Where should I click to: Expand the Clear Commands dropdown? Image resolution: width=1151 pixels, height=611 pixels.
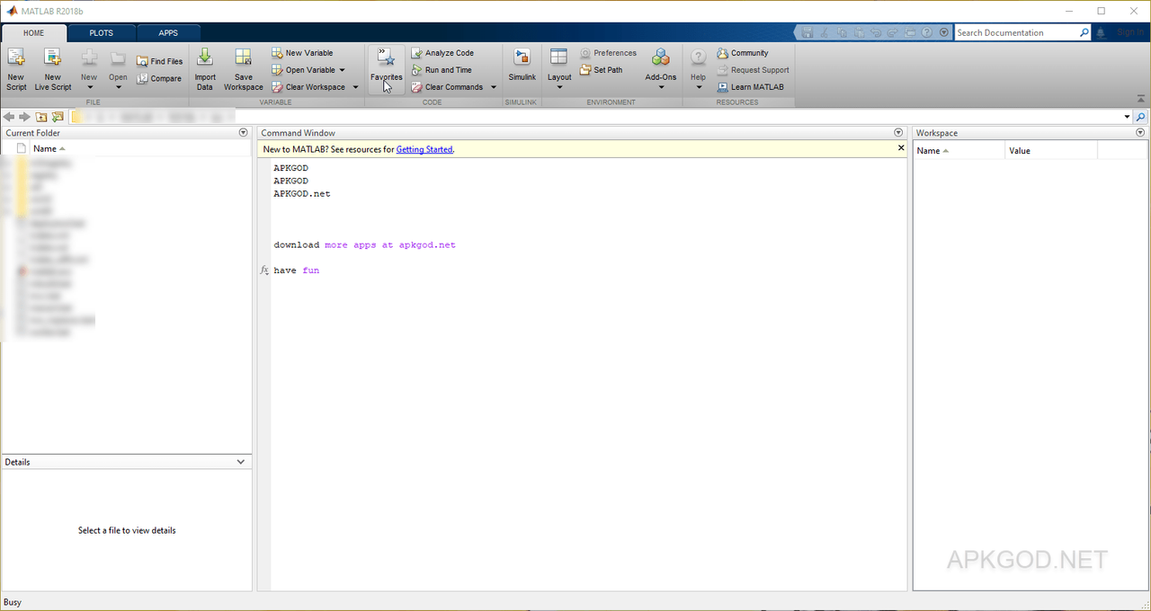pos(493,87)
